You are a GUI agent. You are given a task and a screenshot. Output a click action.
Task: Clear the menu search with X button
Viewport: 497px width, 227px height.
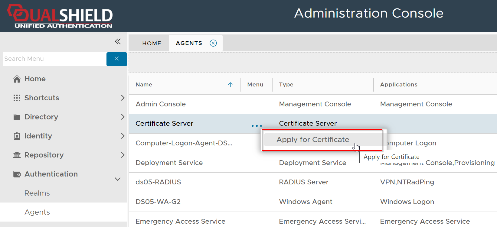coord(116,59)
